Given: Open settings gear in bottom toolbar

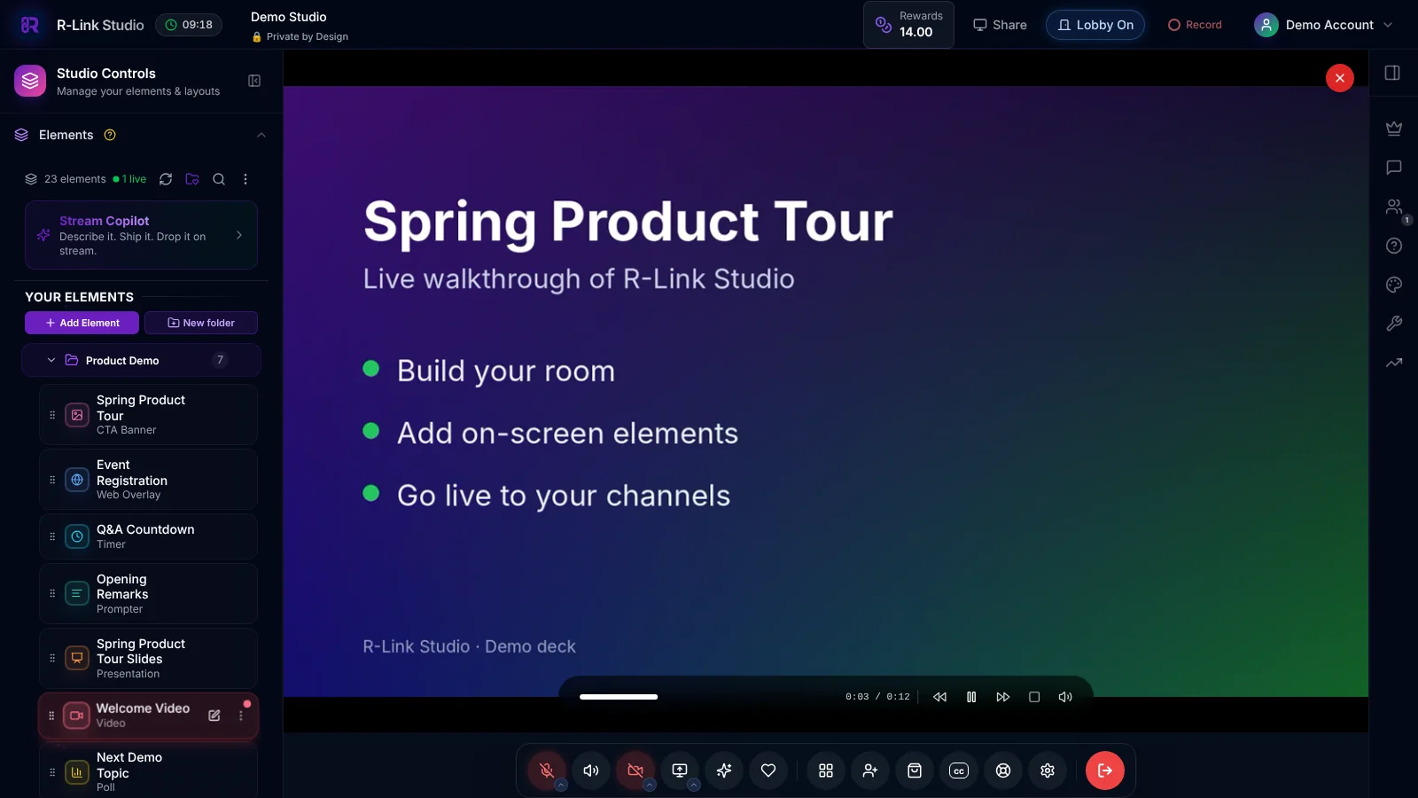Looking at the screenshot, I should coord(1048,771).
